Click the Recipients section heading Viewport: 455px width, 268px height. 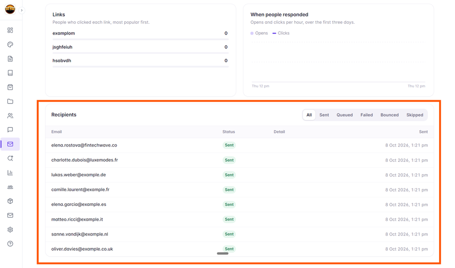(x=64, y=115)
